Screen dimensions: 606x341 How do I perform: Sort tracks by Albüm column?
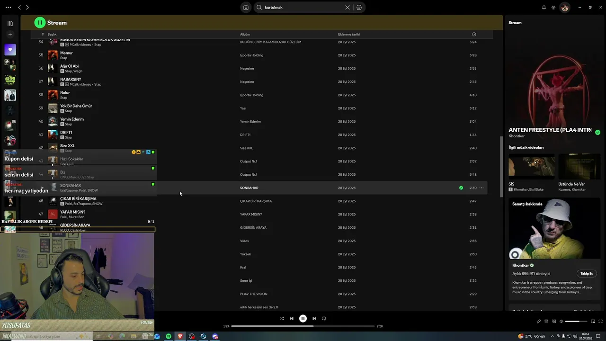pos(245,35)
